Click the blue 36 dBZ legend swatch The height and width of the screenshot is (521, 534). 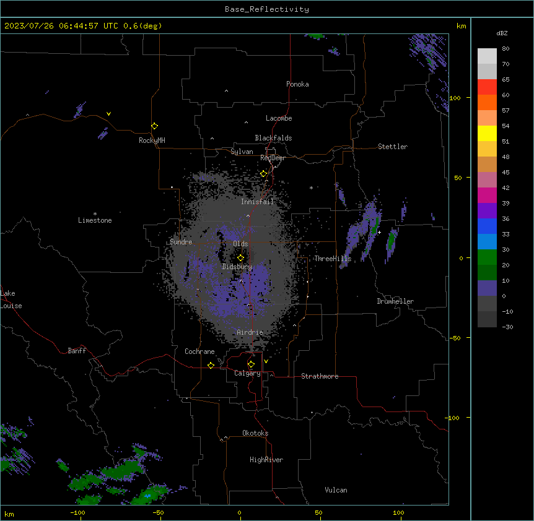(487, 226)
